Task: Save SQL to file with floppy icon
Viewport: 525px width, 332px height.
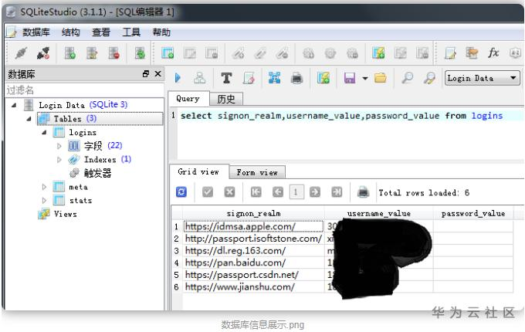Action: click(350, 78)
